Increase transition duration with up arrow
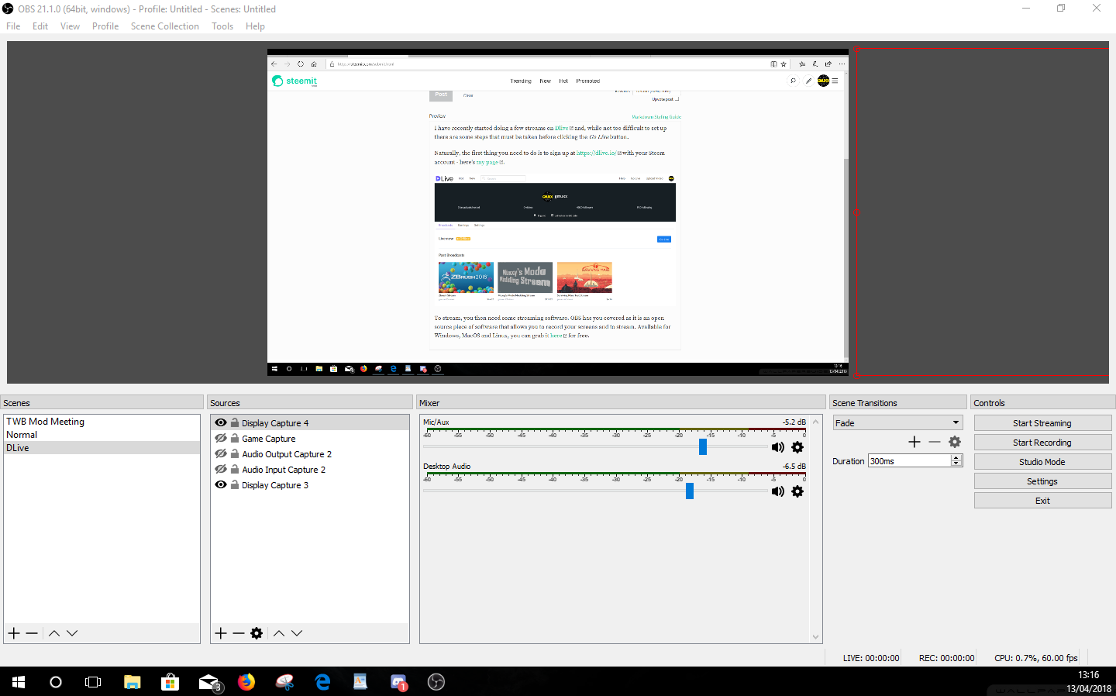1116x696 pixels. point(956,457)
